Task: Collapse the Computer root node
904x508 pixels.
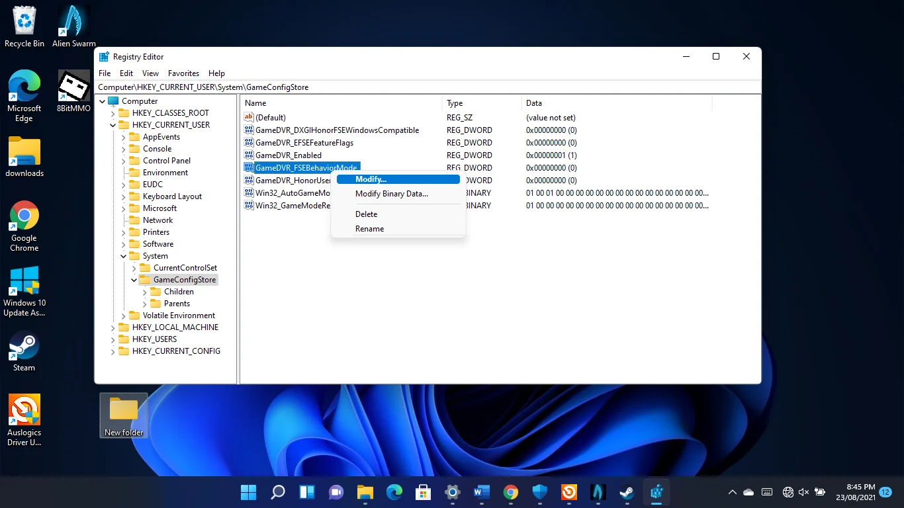Action: coord(102,101)
